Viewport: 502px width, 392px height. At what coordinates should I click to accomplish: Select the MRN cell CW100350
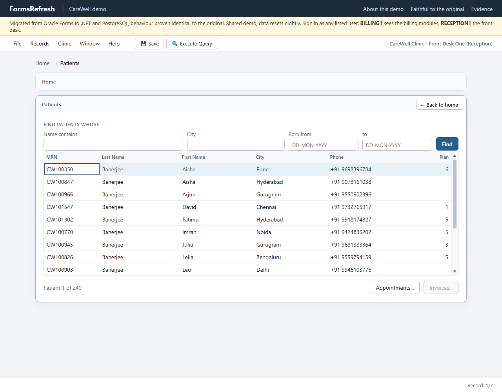tap(72, 169)
